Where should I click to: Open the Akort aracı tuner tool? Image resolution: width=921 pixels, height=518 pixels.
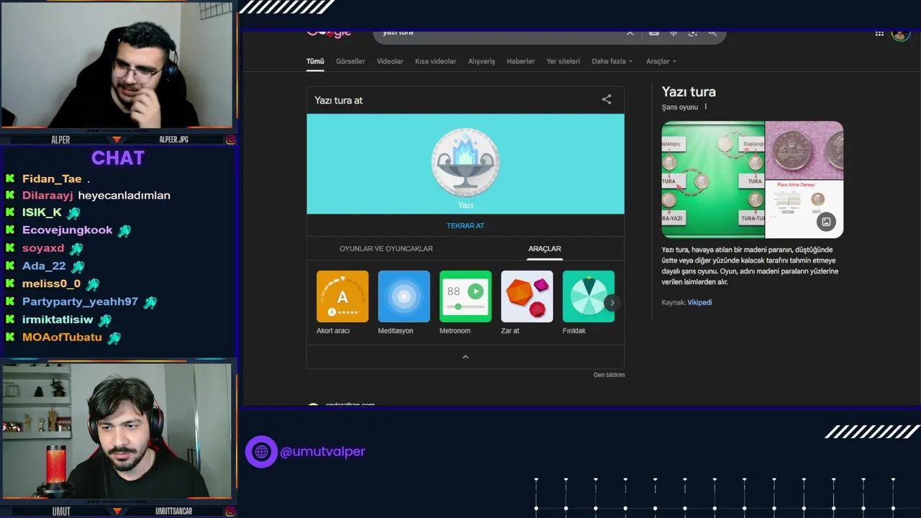pos(342,296)
